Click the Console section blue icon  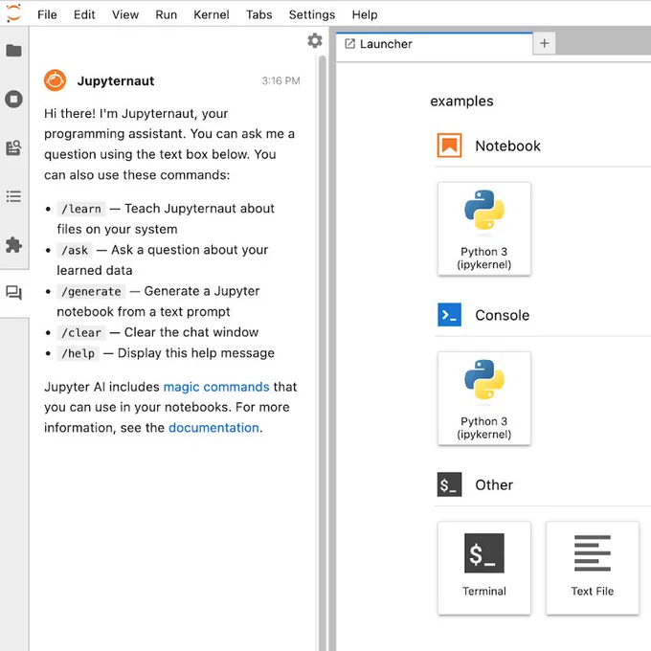449,315
